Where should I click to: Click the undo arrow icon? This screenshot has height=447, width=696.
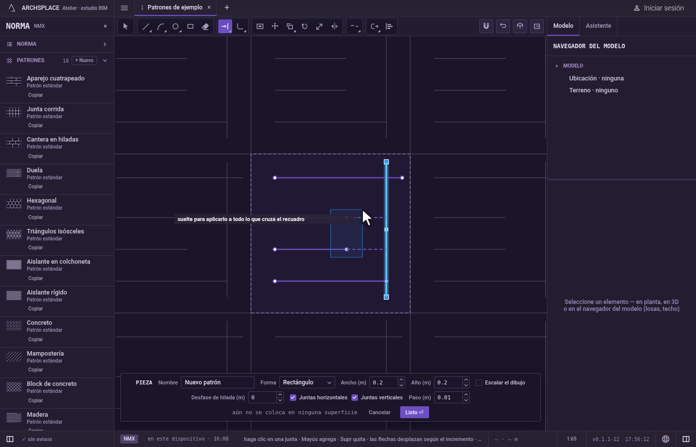(503, 26)
